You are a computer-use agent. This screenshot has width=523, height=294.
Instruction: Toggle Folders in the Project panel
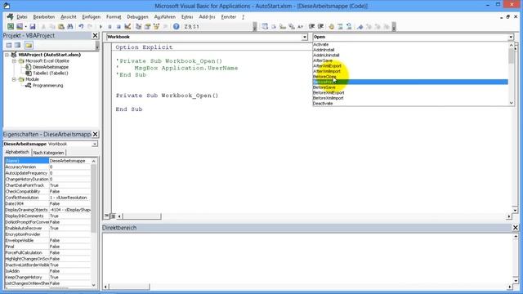click(x=29, y=46)
